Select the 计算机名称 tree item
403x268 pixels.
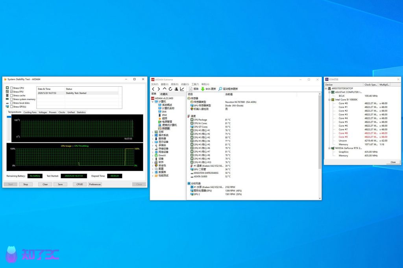coord(166,108)
